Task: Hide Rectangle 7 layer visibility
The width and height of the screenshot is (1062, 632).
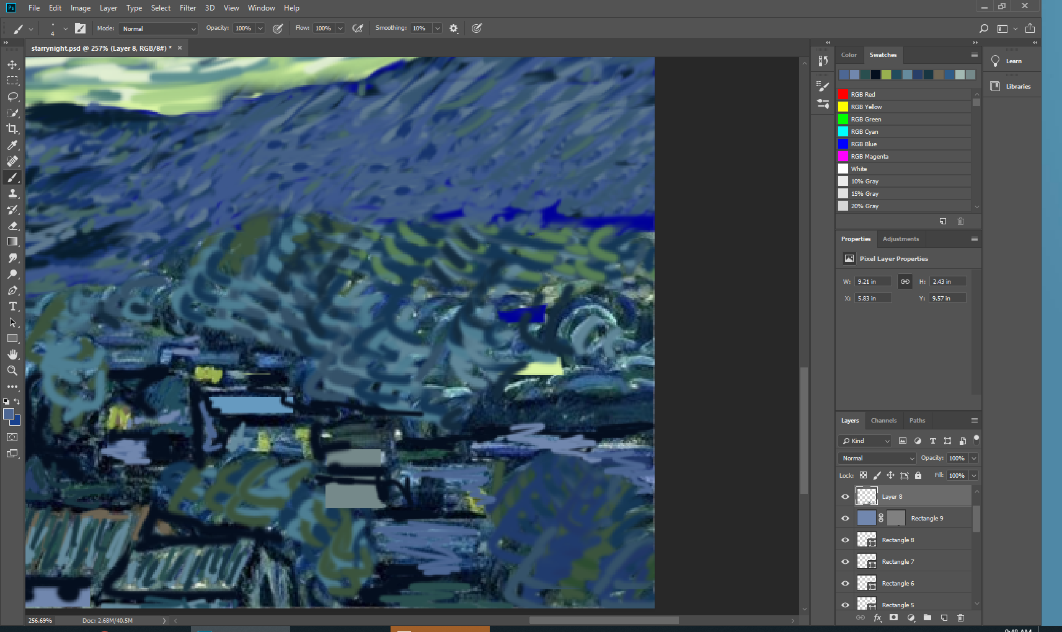Action: (845, 562)
